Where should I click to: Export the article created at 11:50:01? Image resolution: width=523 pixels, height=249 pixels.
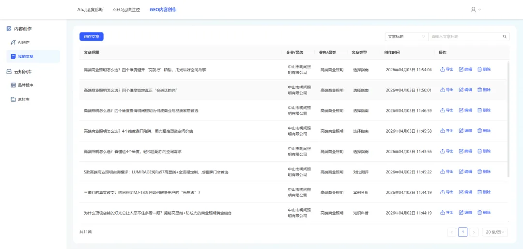click(447, 90)
